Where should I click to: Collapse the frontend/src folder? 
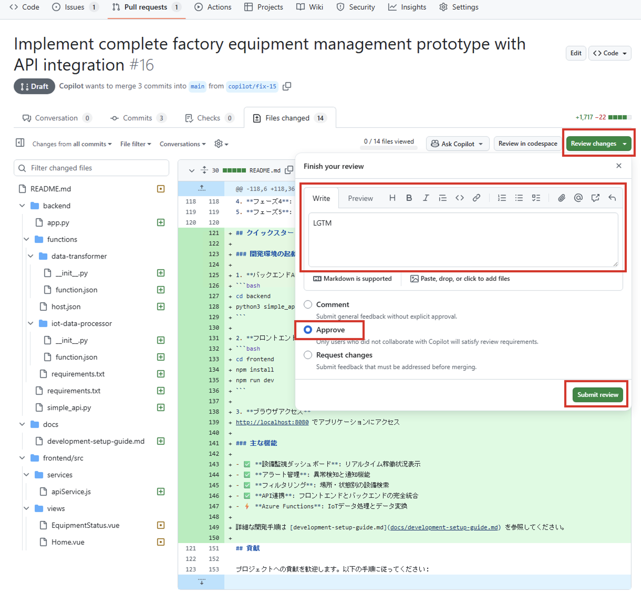click(x=22, y=458)
